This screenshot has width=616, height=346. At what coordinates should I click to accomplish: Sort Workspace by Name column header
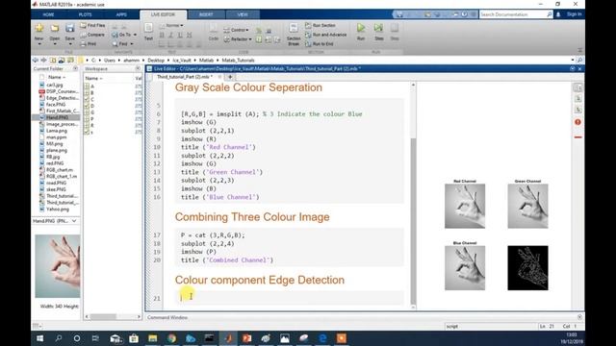coord(93,78)
